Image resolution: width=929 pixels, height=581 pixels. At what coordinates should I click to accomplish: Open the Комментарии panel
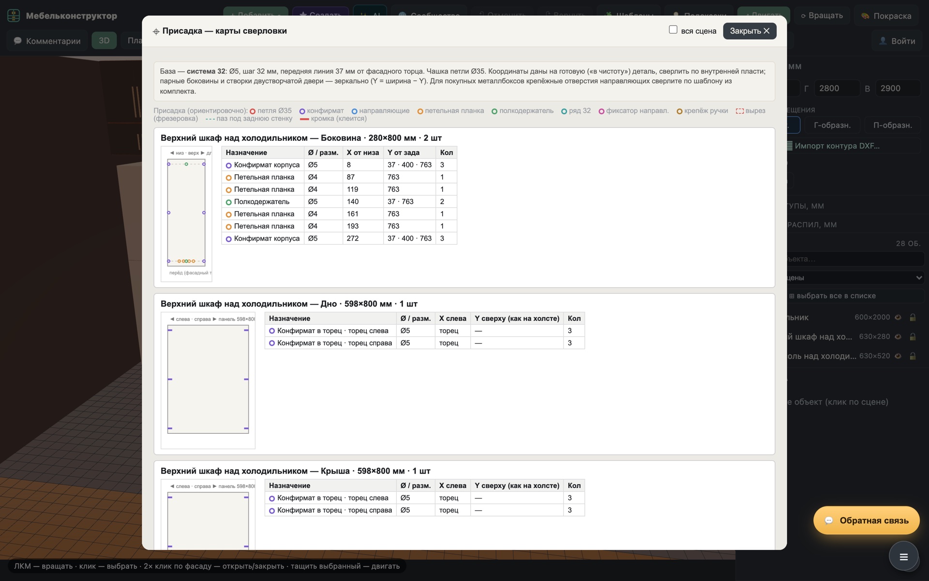click(x=47, y=41)
